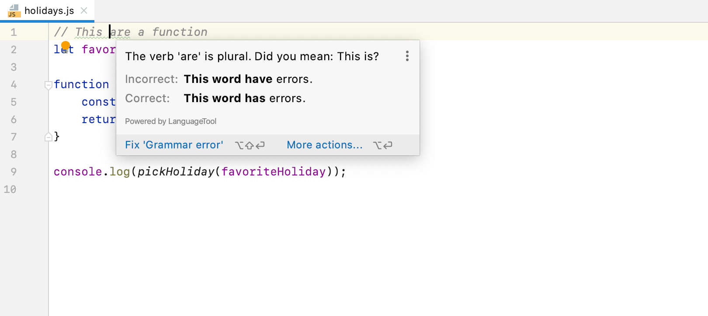Click line number 4 in the gutter
708x316 pixels.
pyautogui.click(x=14, y=85)
